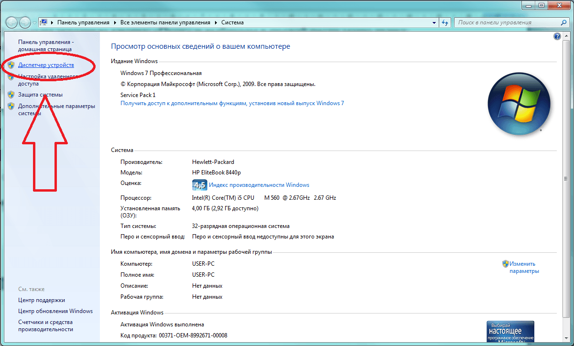574x346 pixels.
Task: Click the 'Просмотр основных сведений' page heading
Action: (x=201, y=46)
